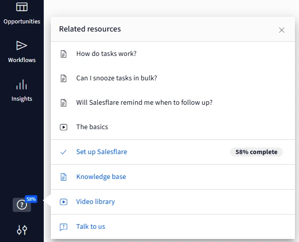Image resolution: width=299 pixels, height=242 pixels.
Task: Click checkmark icon beside Set up Salesflare
Action: pyautogui.click(x=63, y=152)
